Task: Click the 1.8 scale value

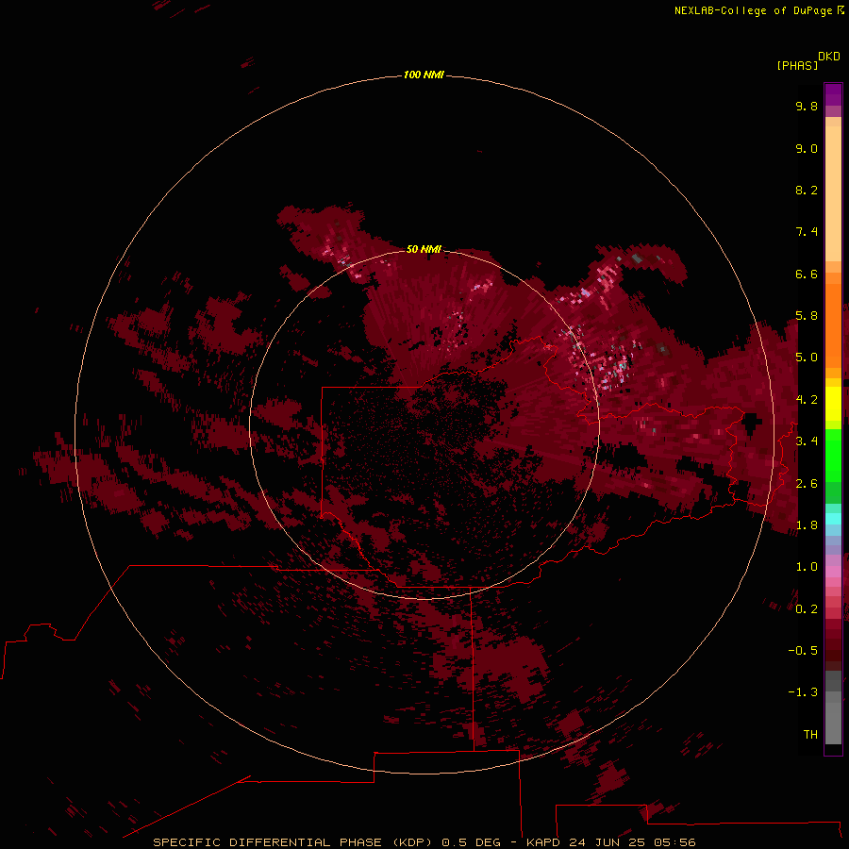Action: point(807,525)
